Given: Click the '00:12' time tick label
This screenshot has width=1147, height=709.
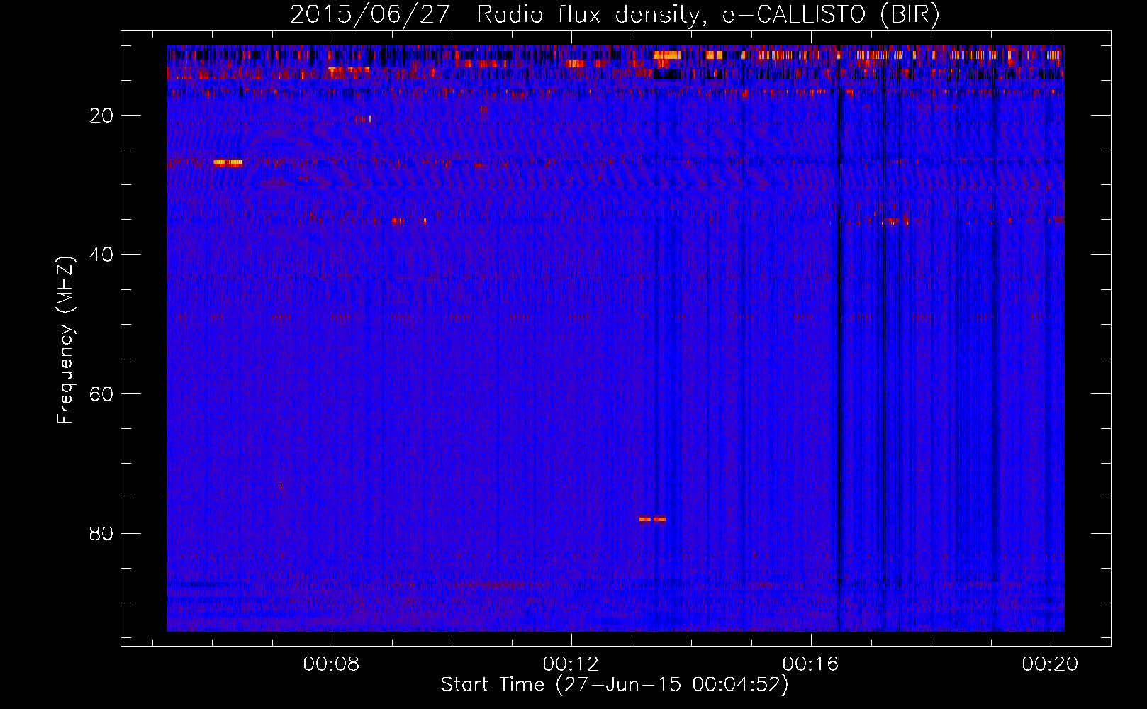Looking at the screenshot, I should coord(571,664).
